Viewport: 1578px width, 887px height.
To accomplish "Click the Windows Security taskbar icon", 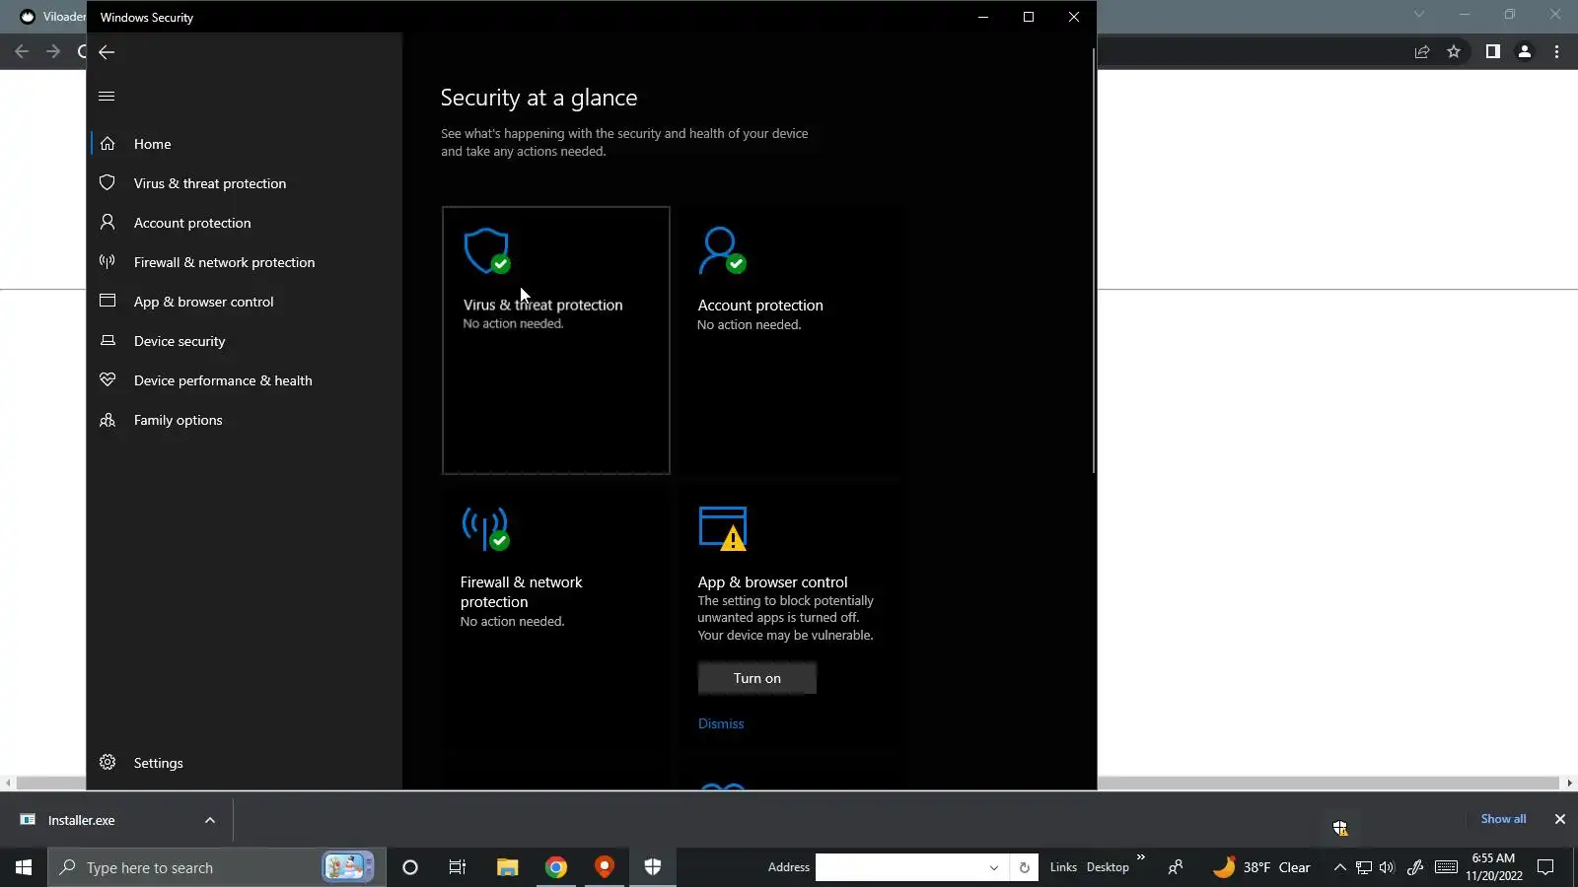I will (x=653, y=867).
